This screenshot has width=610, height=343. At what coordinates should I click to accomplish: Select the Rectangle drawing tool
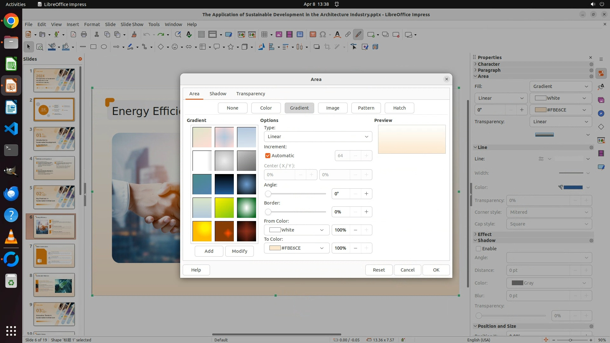click(x=93, y=47)
